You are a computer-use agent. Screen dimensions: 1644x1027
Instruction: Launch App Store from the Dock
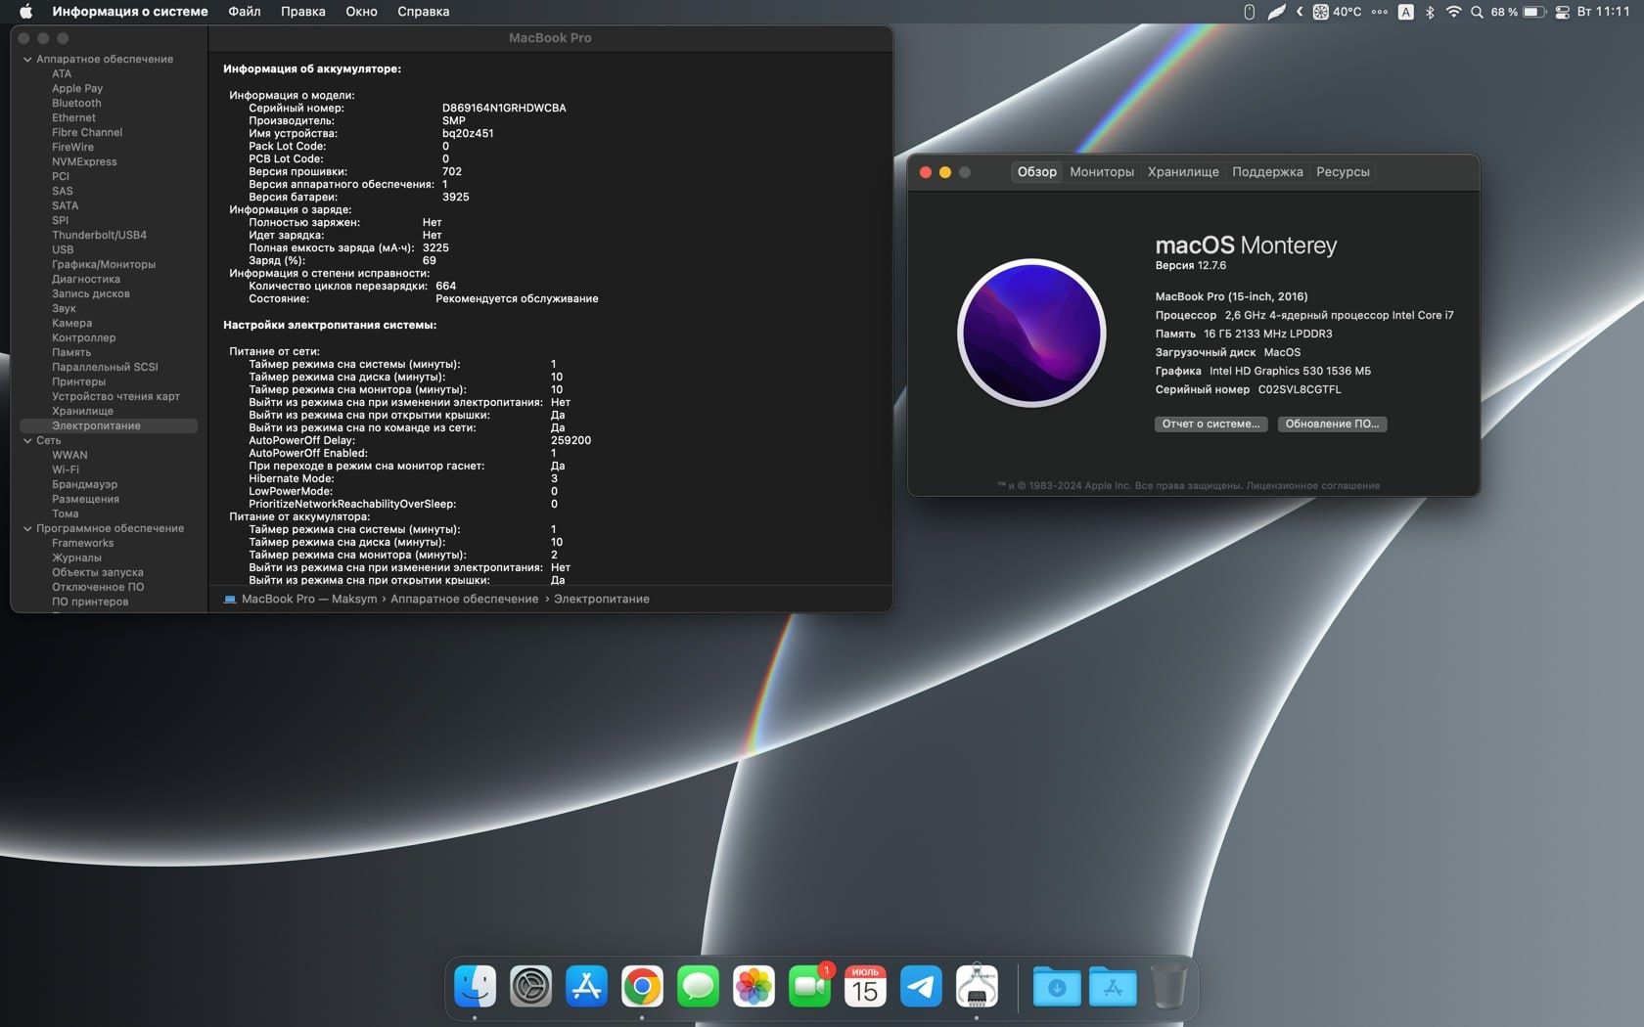click(586, 987)
